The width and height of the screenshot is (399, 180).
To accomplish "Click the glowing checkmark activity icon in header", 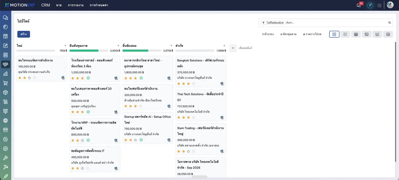I will 370,5.
